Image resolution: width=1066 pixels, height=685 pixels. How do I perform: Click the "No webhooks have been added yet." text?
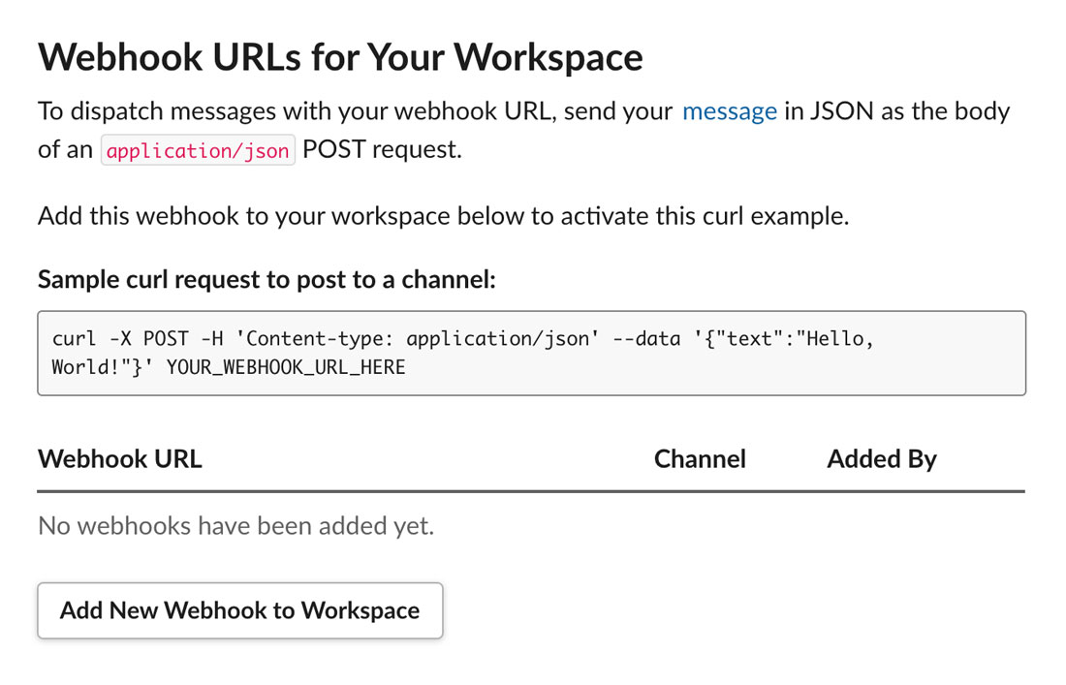click(235, 526)
